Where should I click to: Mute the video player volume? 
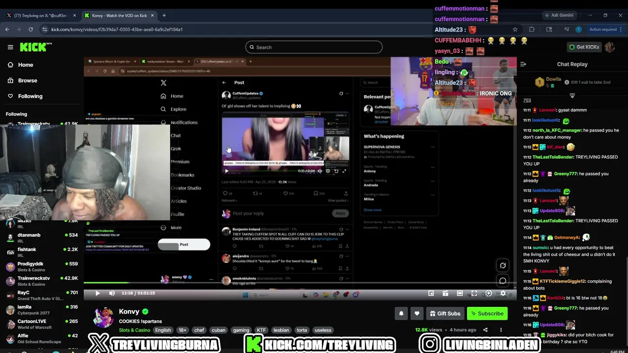point(112,293)
